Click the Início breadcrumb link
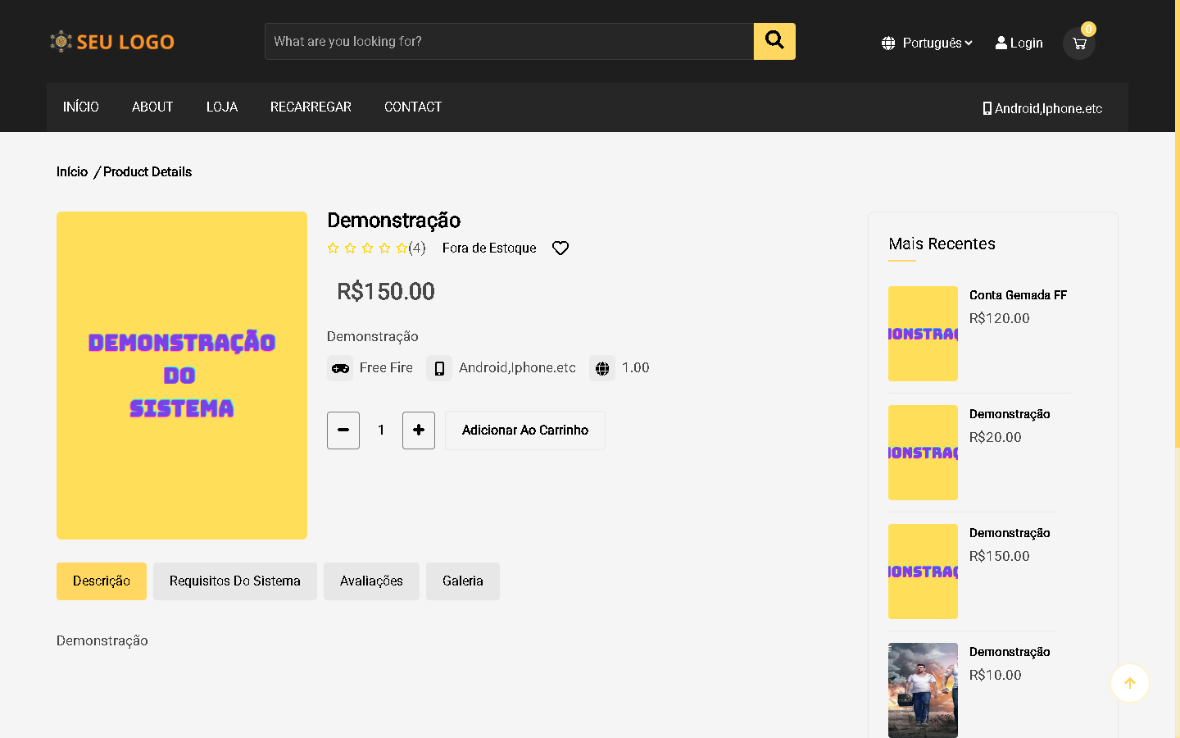The width and height of the screenshot is (1180, 738). [72, 172]
